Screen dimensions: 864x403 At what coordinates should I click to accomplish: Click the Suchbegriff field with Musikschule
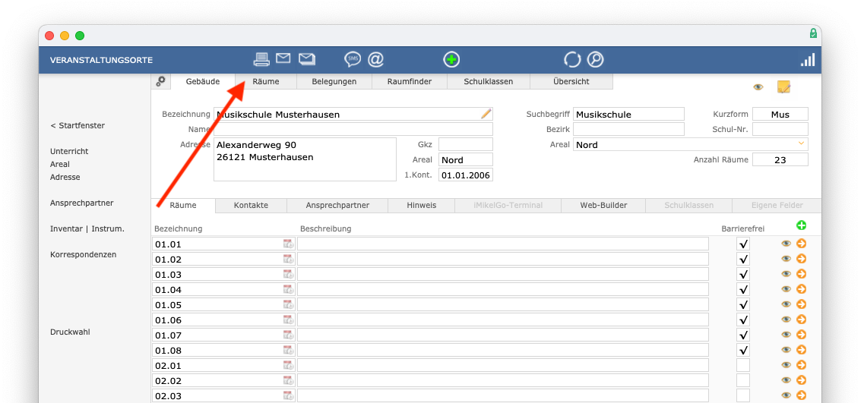coord(628,114)
